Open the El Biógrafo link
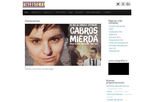 click(x=113, y=51)
